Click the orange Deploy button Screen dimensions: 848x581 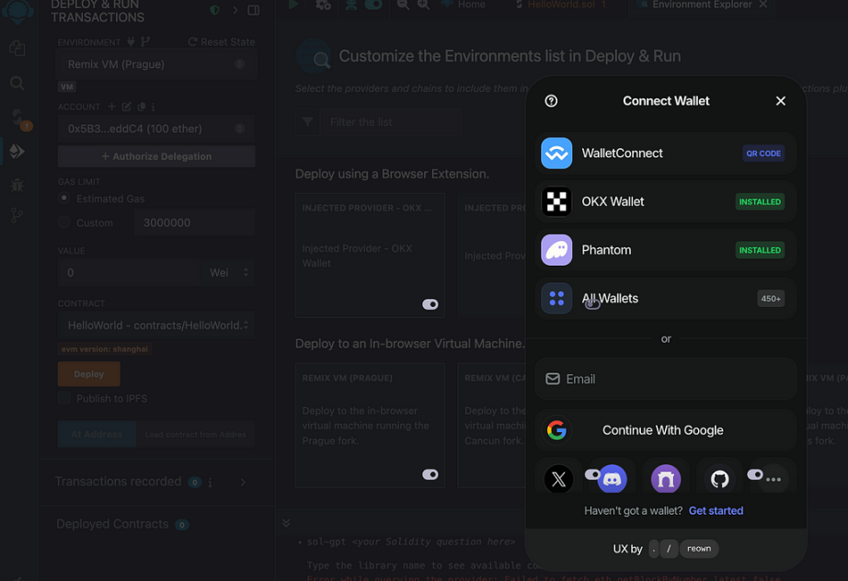click(x=88, y=374)
